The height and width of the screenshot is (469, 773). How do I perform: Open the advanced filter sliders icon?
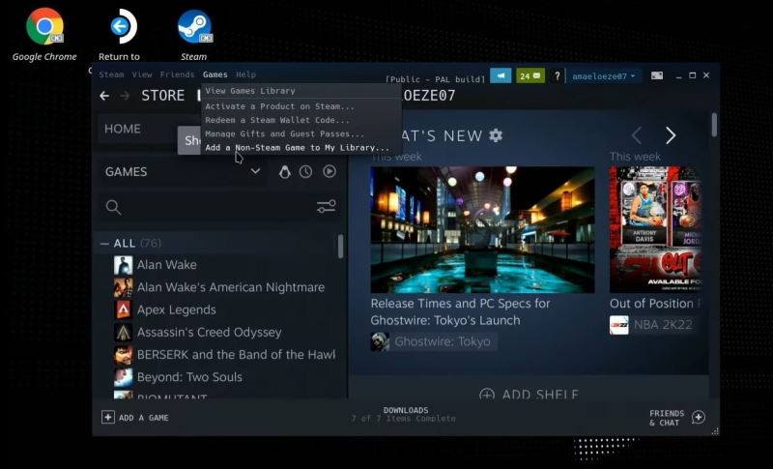(x=327, y=206)
